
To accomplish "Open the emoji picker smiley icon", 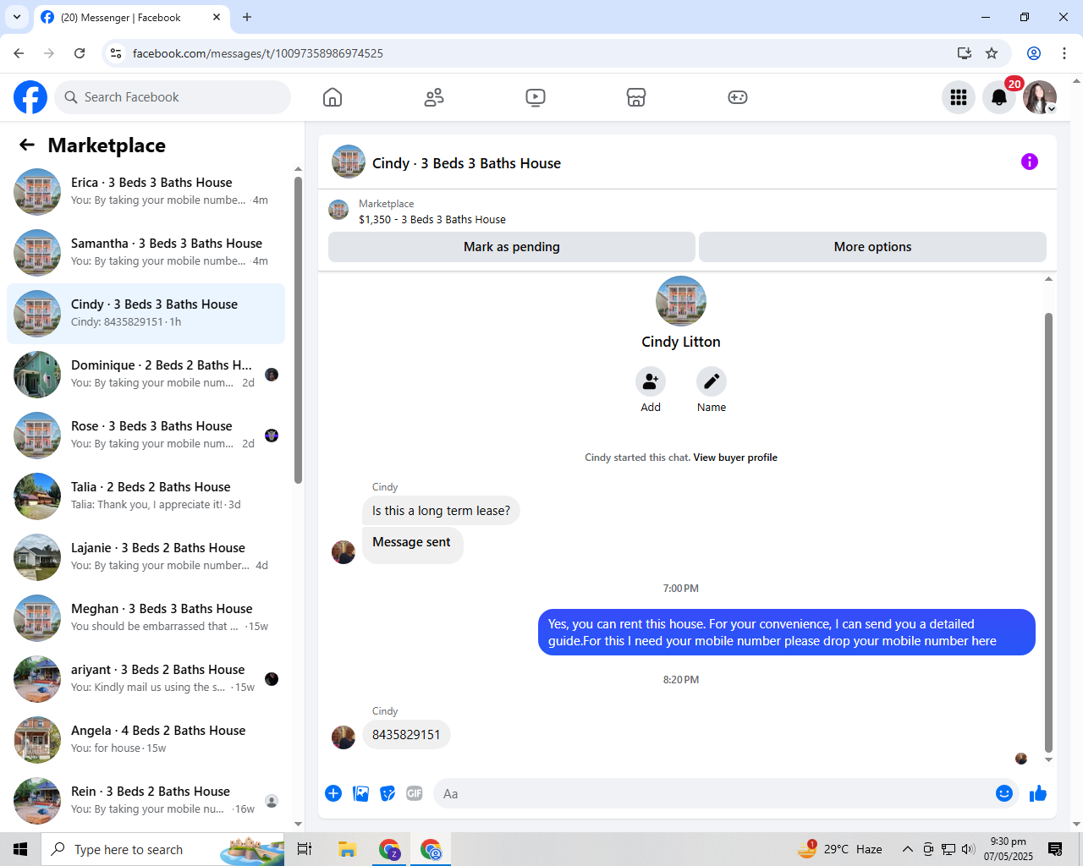I will click(1004, 793).
